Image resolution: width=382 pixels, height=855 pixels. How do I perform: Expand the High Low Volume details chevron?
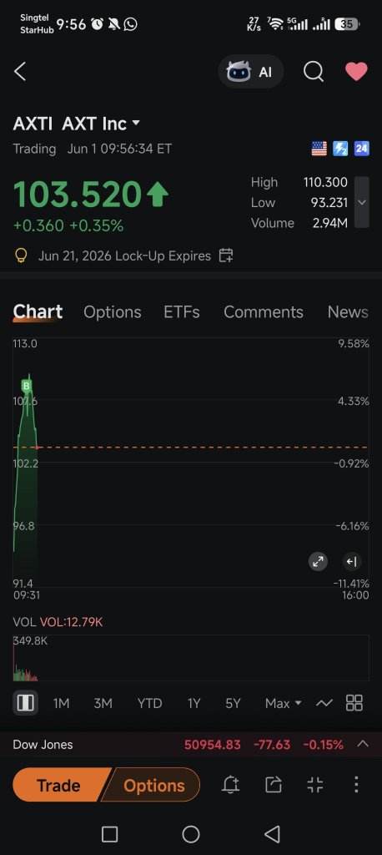pyautogui.click(x=361, y=202)
